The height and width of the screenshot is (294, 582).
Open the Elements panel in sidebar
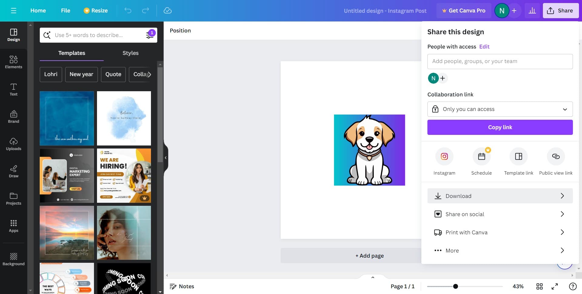pos(13,62)
